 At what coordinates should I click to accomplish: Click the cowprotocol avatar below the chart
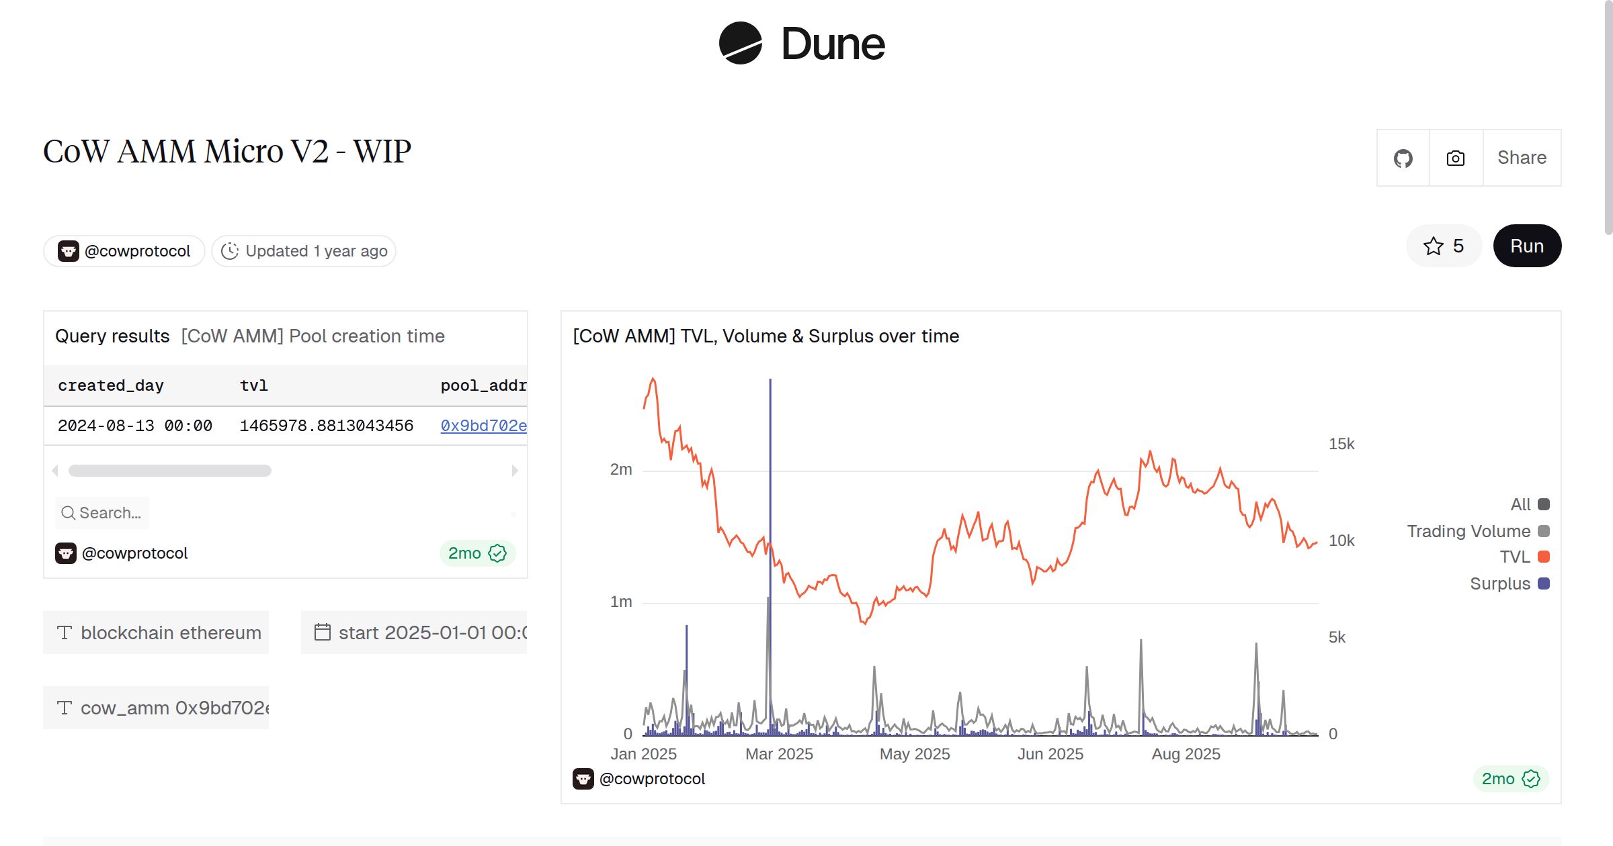click(583, 779)
